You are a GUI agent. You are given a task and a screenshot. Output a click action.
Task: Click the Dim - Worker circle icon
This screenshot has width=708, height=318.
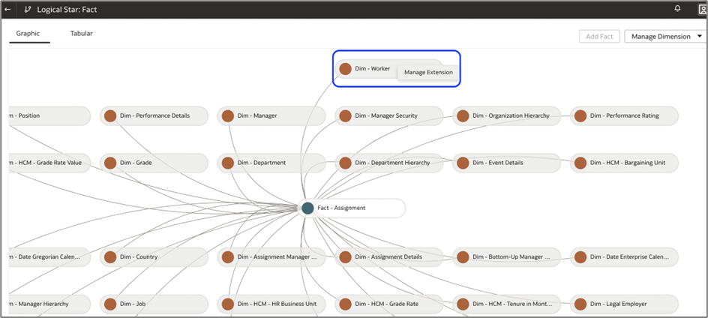point(346,69)
